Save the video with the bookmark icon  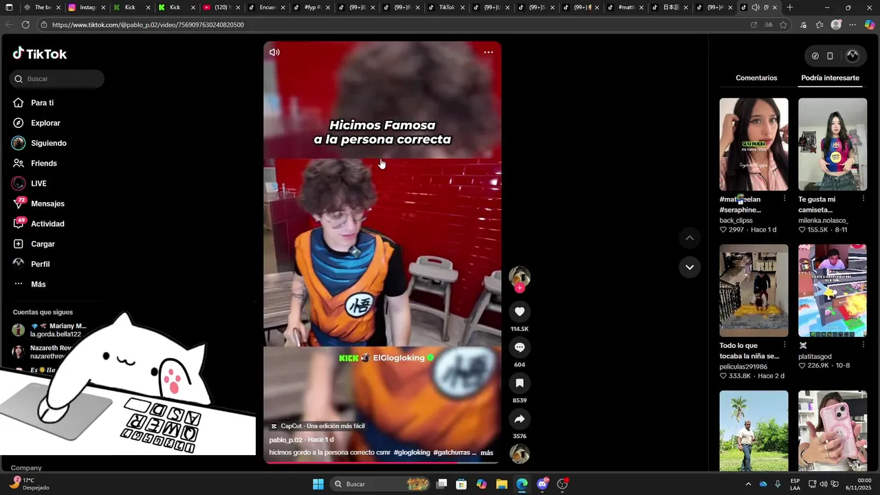click(519, 383)
